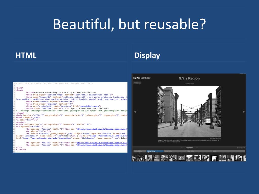The width and height of the screenshot is (259, 194).
Task: Click the 1940s-1950s label above the main photo
Action: 189,83
